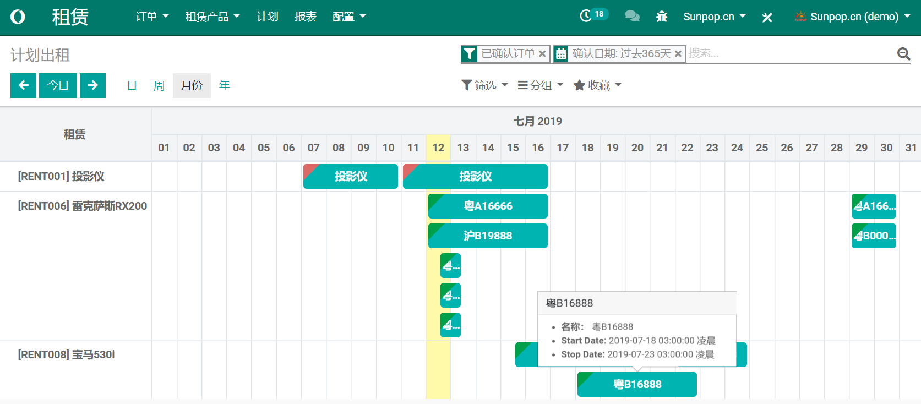Remove the 确认日期 过去365天 filter tag
The height and width of the screenshot is (404, 921).
pyautogui.click(x=678, y=54)
